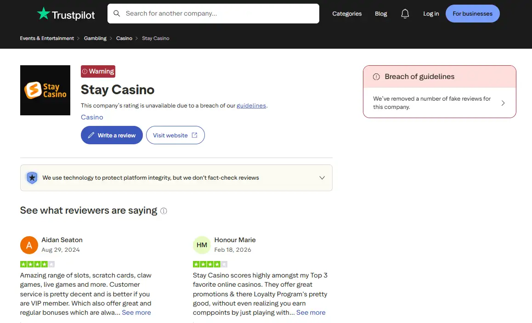Click the date Feb 18, 2026
The image size is (532, 323).
click(x=233, y=249)
